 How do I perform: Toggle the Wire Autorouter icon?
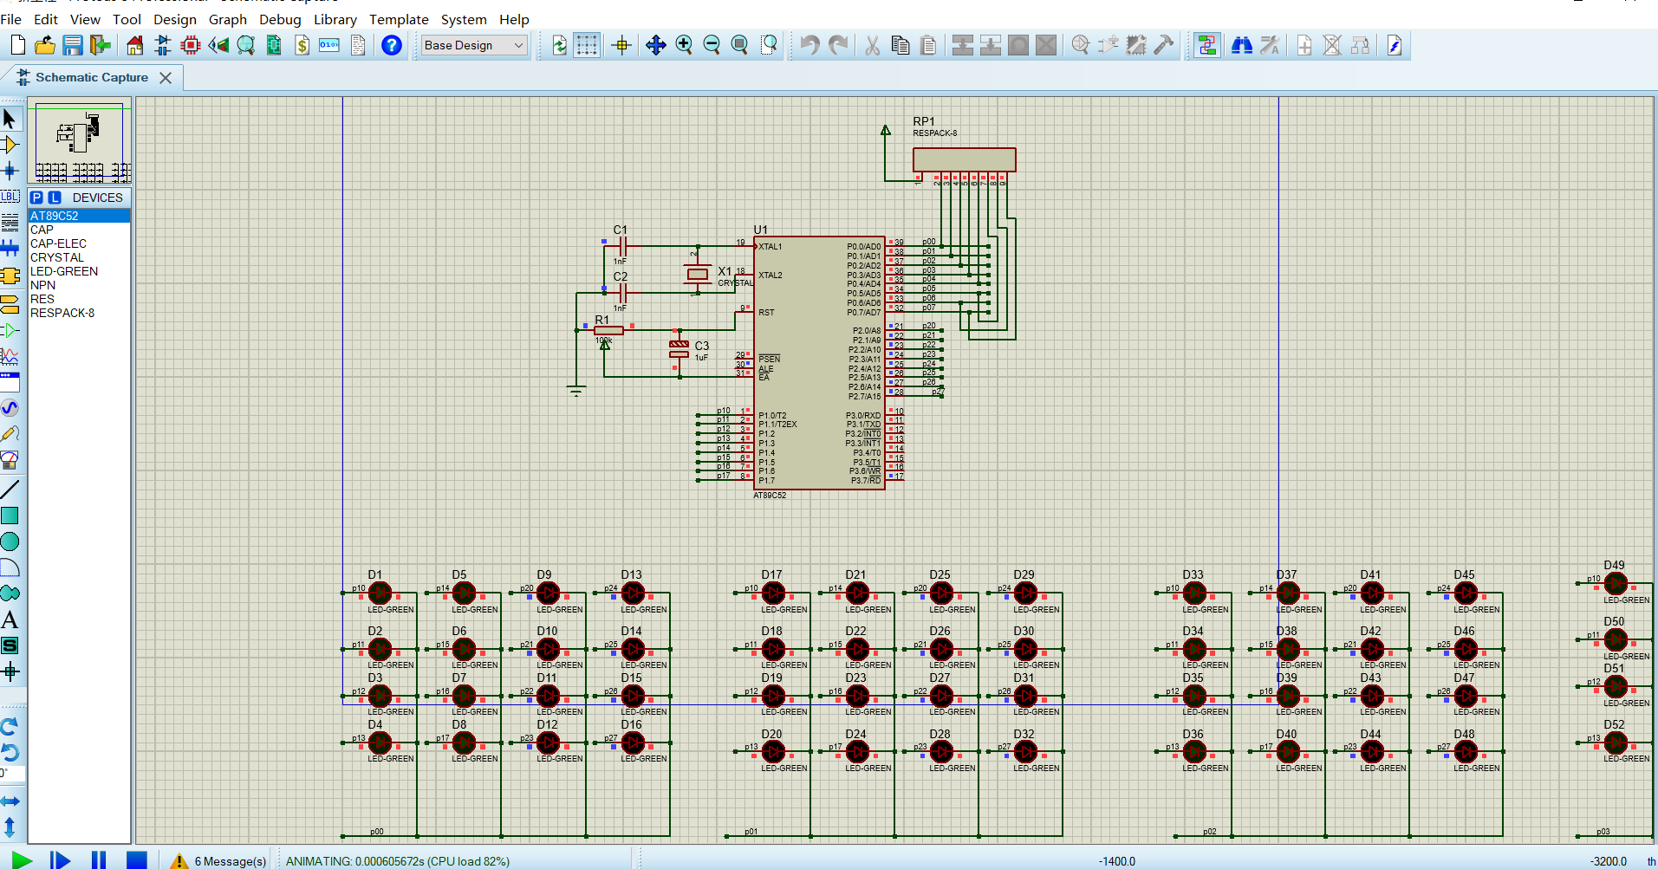(1206, 45)
